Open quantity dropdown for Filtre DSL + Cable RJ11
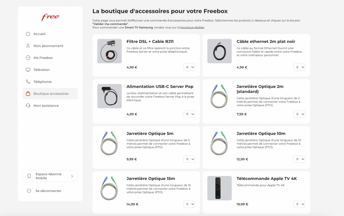Screen dimensions: 344x216 pos(189,67)
